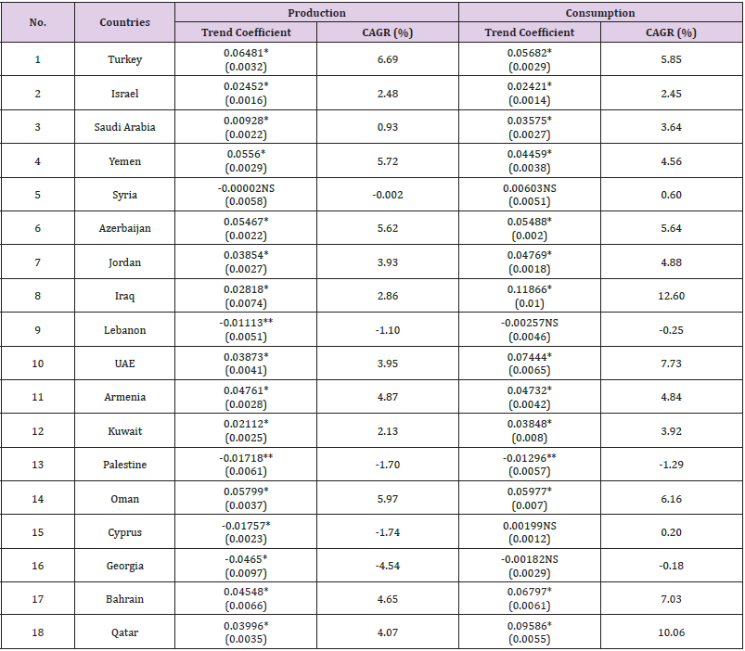The height and width of the screenshot is (651, 745).
Task: Click Cyprus's consumption CAGR 0.20
Action: (x=671, y=532)
